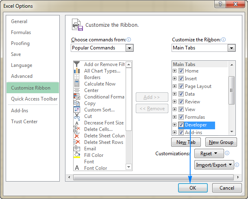The width and height of the screenshot is (248, 199).
Task: Toggle the Page Layout checkbox
Action: pos(181,86)
